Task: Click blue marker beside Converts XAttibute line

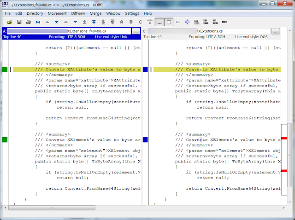Action: point(145,69)
